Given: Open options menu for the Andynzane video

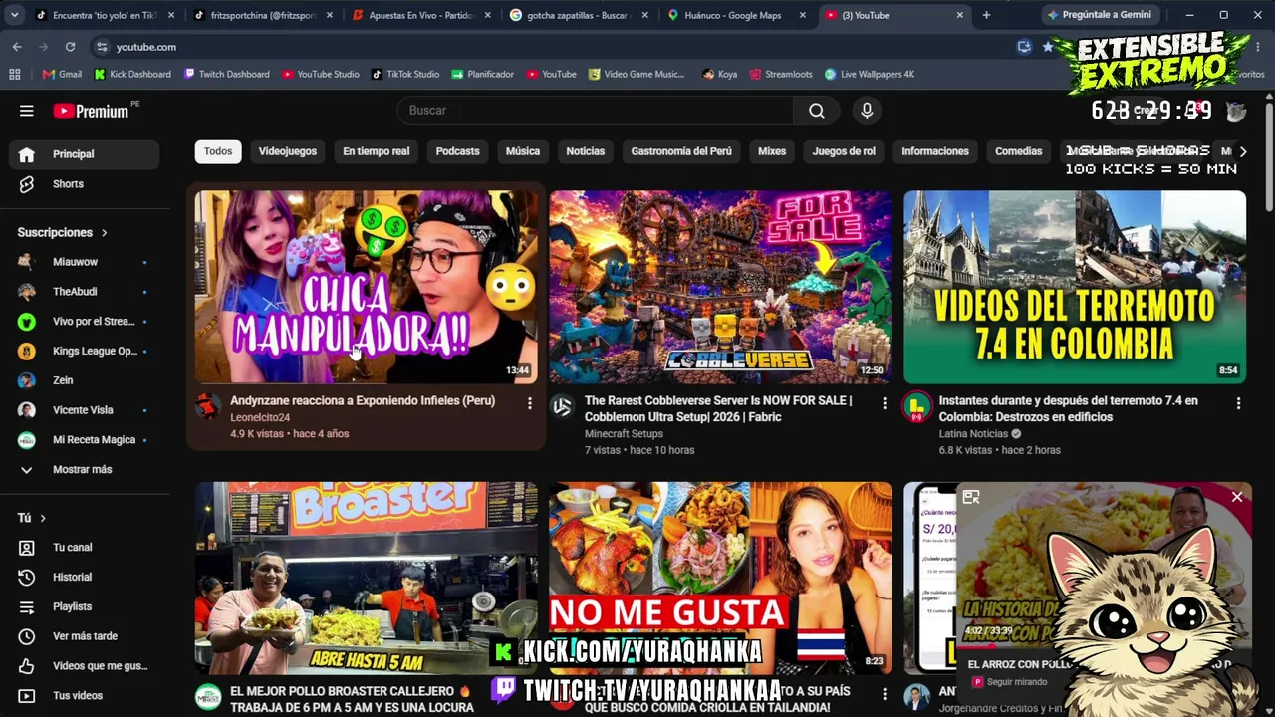Looking at the screenshot, I should coord(529,403).
